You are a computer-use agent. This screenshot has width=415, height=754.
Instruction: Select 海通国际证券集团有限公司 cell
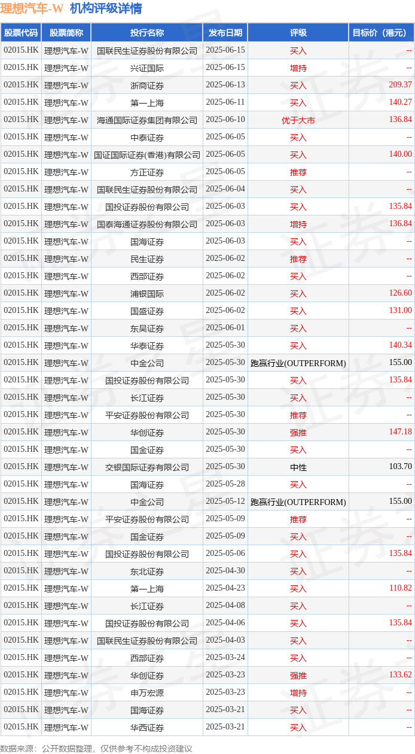point(147,120)
